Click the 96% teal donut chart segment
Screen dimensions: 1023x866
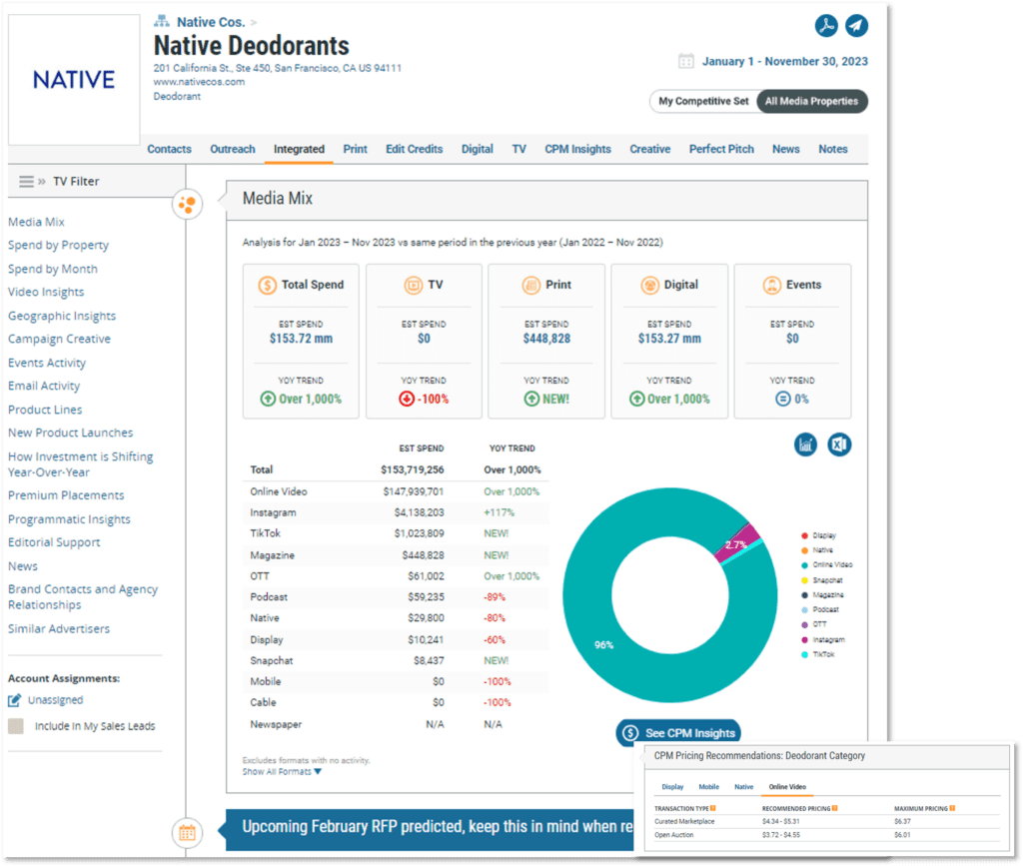click(603, 645)
